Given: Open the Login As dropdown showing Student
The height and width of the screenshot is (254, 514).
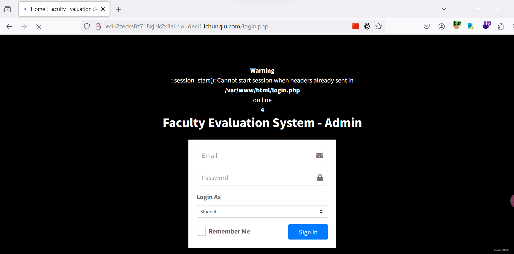Looking at the screenshot, I should click(x=262, y=211).
